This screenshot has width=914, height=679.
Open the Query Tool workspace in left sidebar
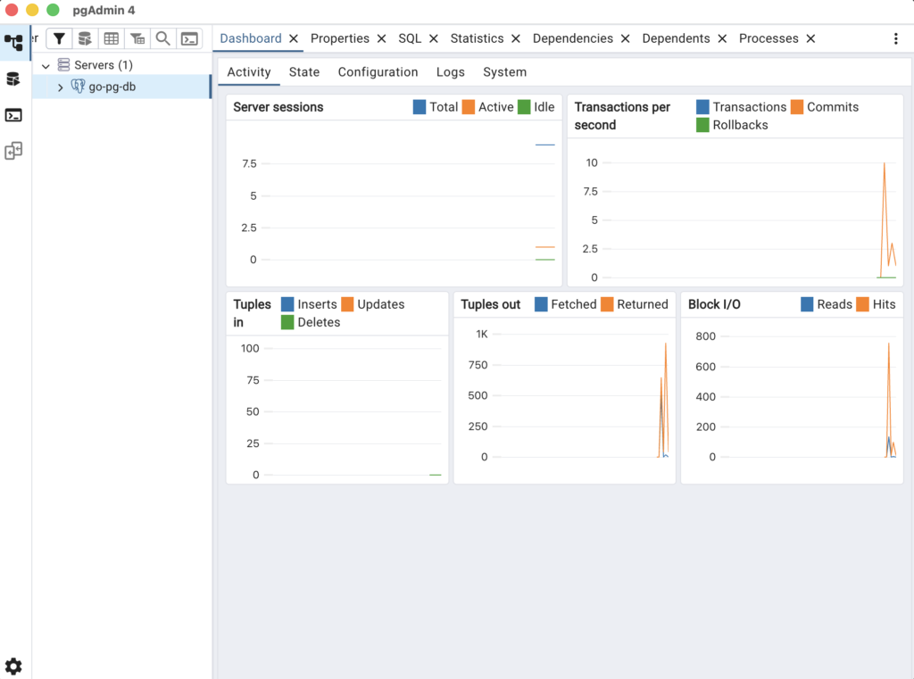click(13, 79)
